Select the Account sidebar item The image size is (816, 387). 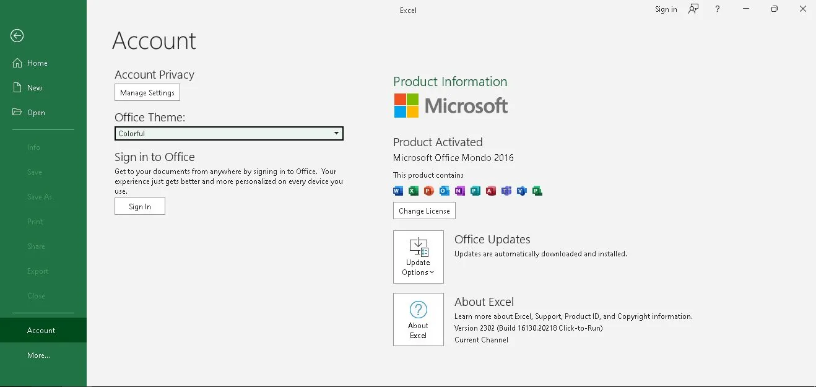43,330
